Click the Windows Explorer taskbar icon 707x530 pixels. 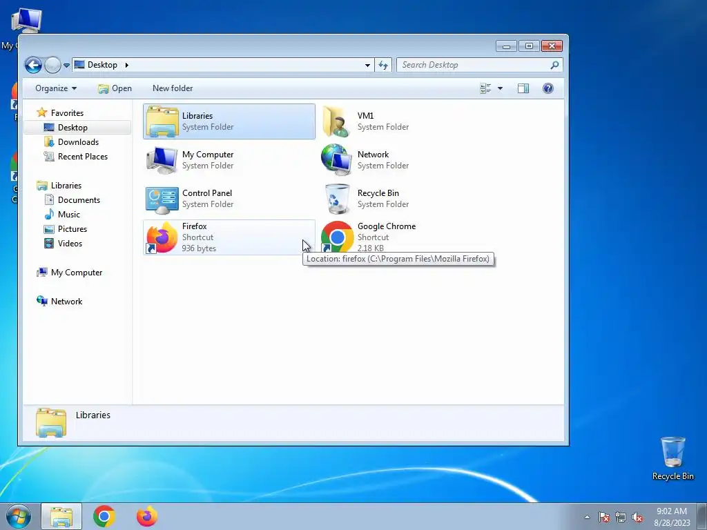tap(61, 516)
